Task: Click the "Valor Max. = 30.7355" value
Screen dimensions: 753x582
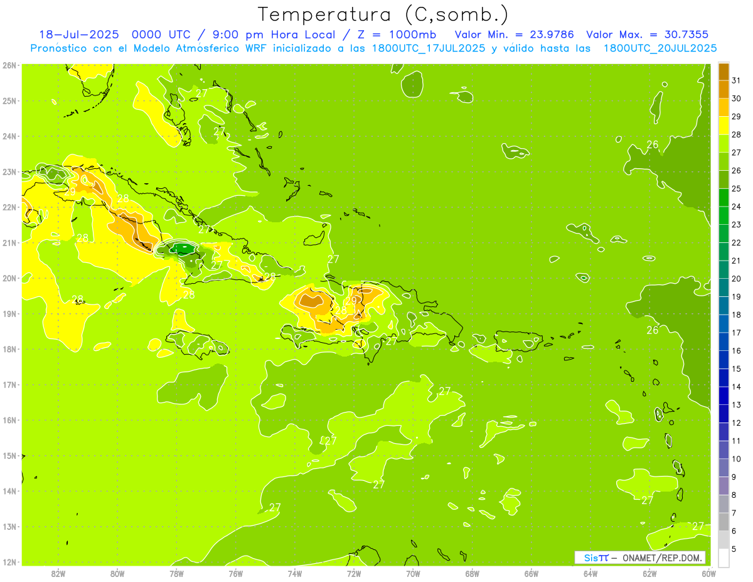Action: pyautogui.click(x=648, y=35)
